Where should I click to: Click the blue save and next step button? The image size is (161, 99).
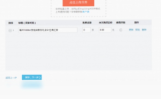pos(32,77)
